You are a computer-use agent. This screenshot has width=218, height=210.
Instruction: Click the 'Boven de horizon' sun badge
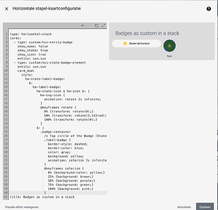coord(137,44)
